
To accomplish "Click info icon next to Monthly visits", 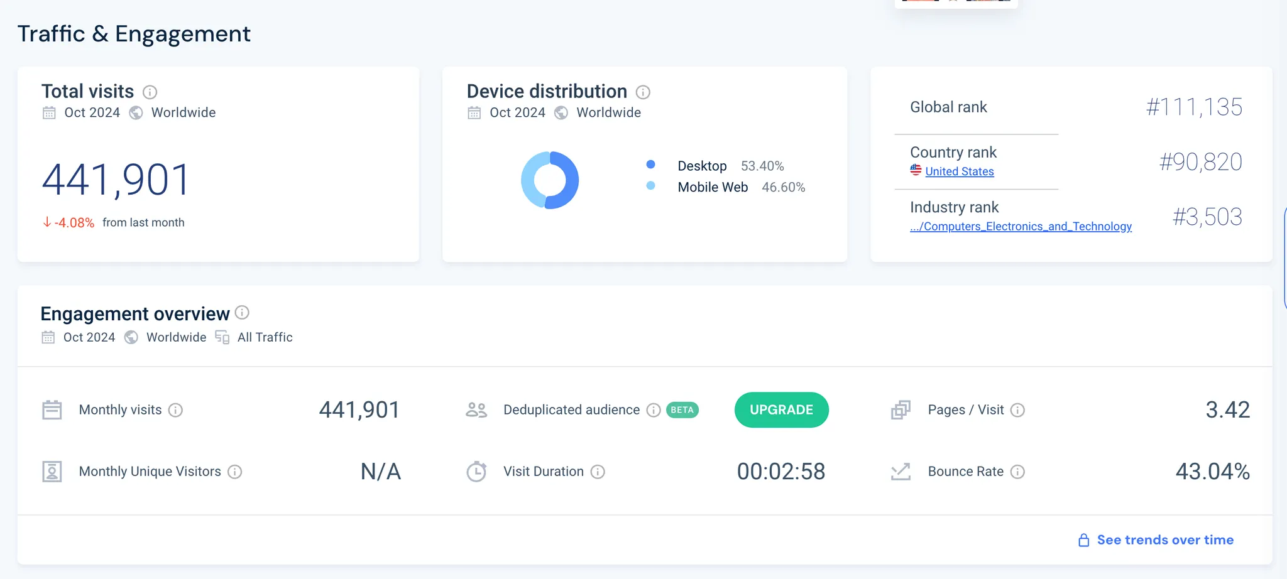I will point(176,410).
